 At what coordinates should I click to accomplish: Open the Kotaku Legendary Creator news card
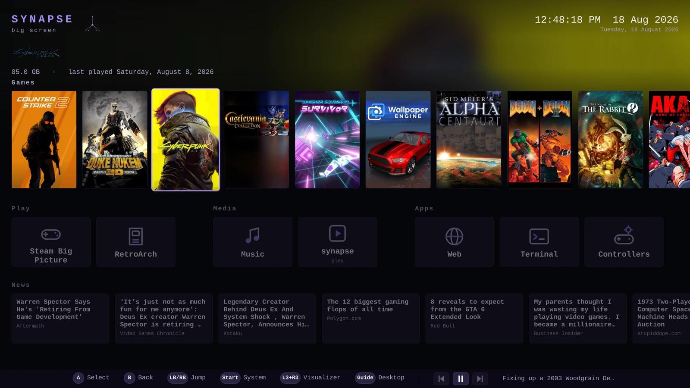point(267,319)
